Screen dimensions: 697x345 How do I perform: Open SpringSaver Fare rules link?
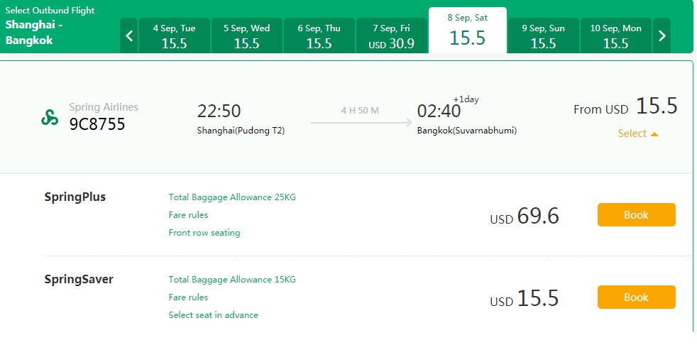click(189, 297)
